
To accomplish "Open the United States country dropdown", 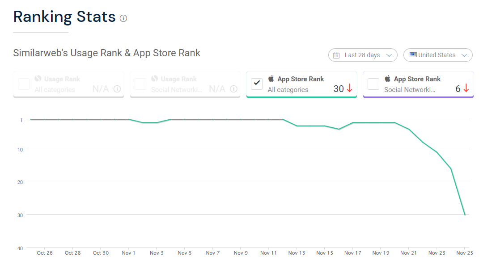I will 438,55.
